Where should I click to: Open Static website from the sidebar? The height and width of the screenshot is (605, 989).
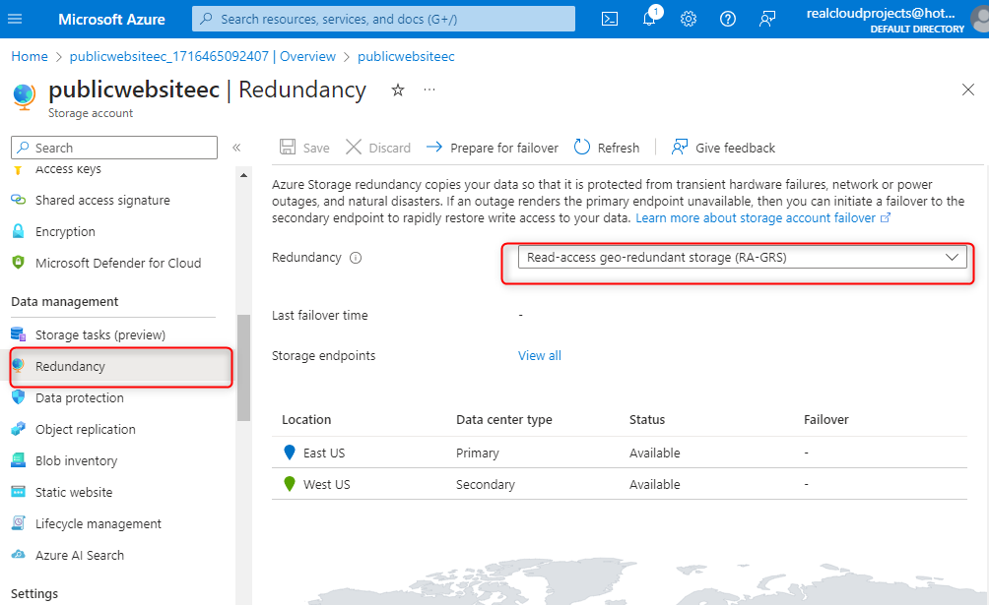click(x=73, y=492)
